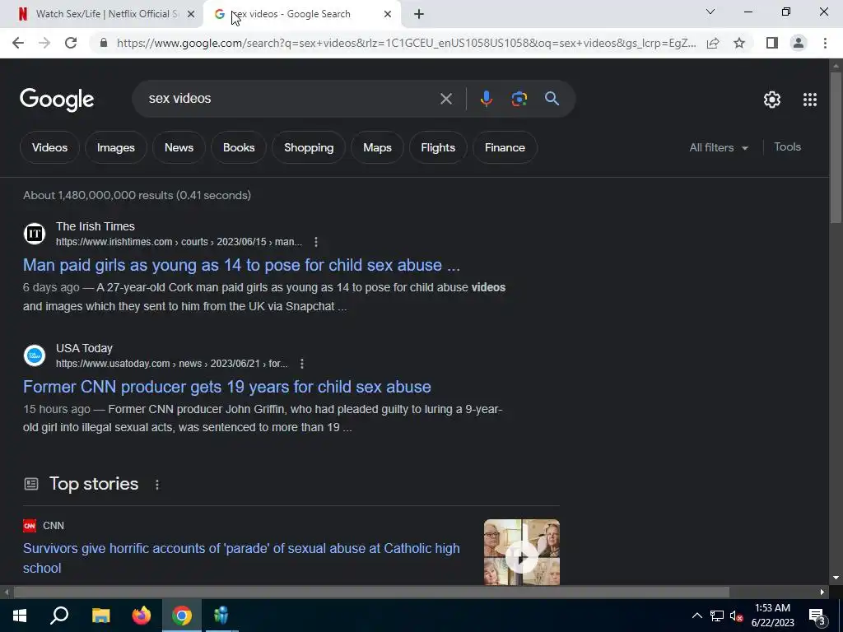
Task: Click the usatoday.com URL breadcrumb
Action: pyautogui.click(x=171, y=364)
